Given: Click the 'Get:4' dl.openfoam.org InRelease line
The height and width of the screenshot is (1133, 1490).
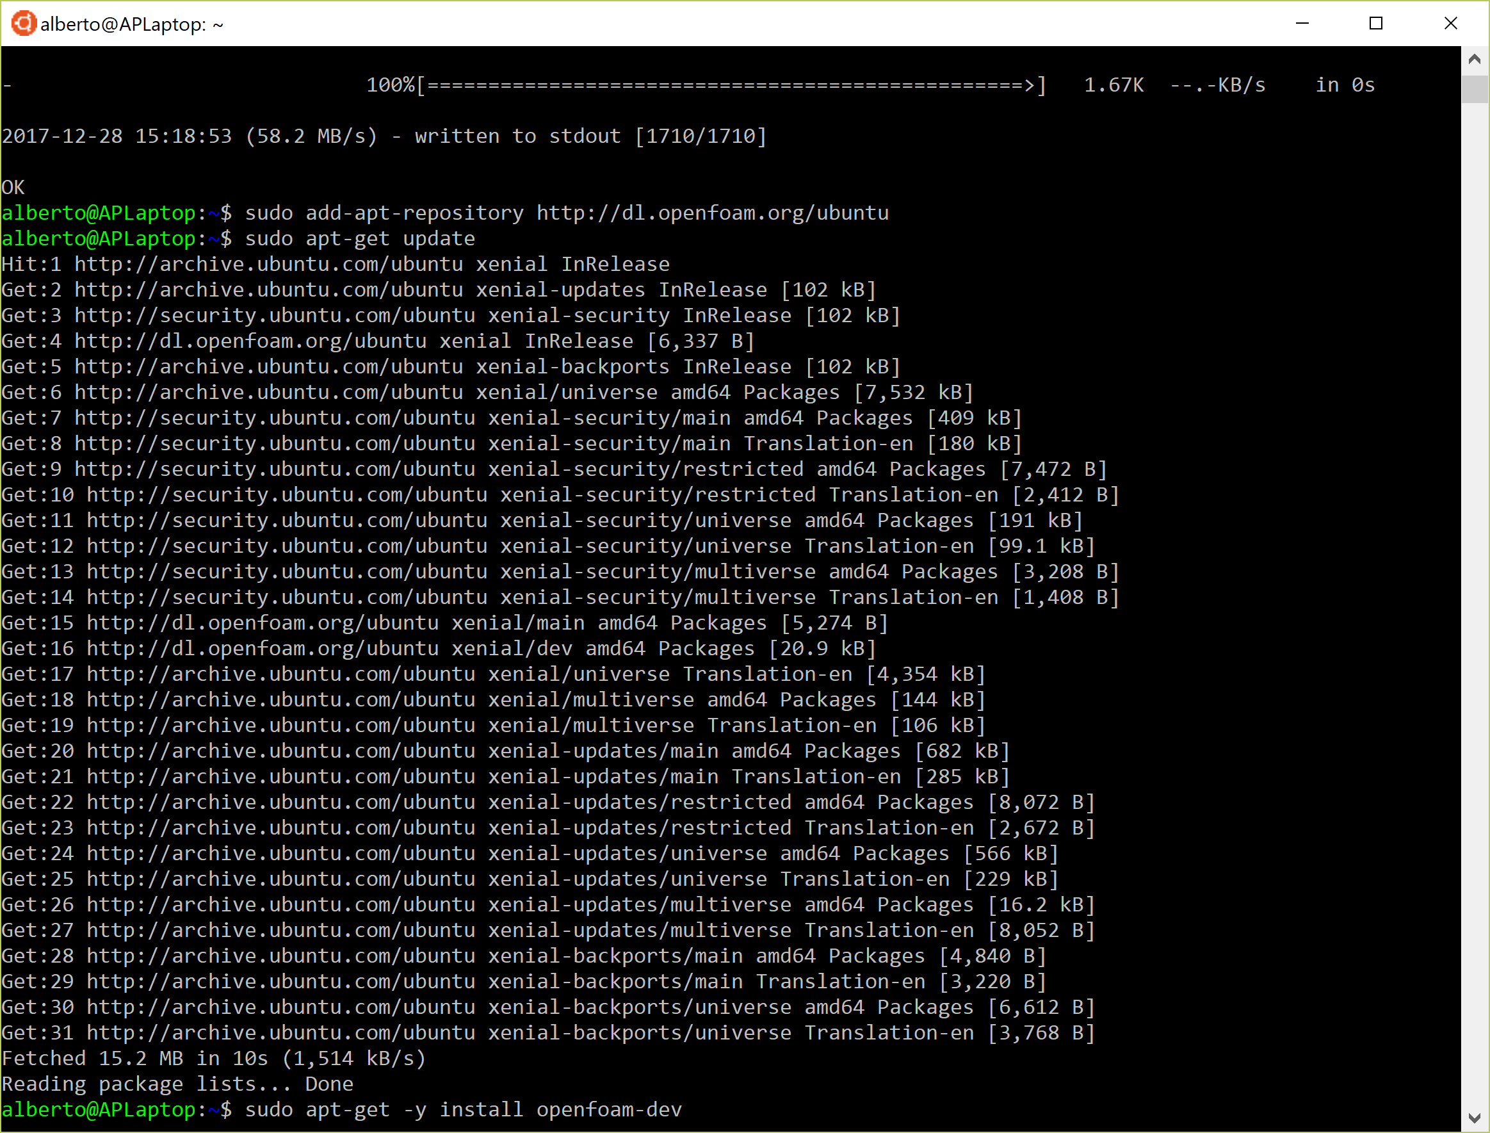Looking at the screenshot, I should tap(378, 341).
